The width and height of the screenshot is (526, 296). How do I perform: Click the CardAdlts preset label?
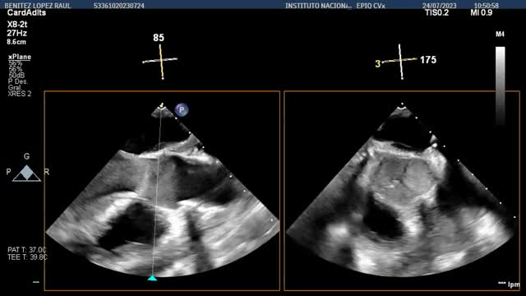click(x=26, y=13)
